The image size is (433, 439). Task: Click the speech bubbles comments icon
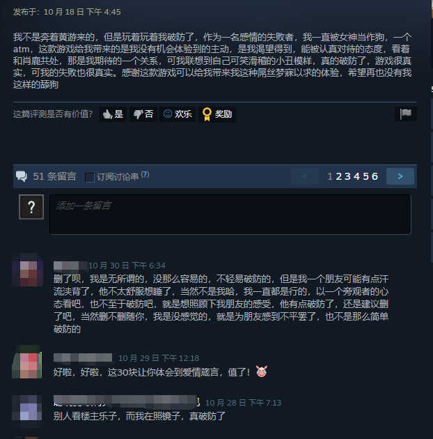point(22,176)
